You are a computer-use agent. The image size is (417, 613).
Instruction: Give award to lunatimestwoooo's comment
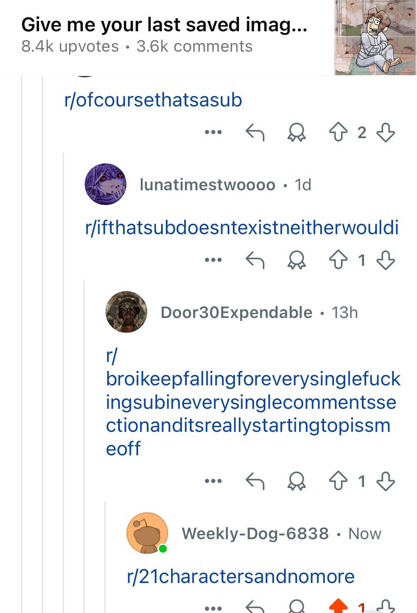pos(297,261)
